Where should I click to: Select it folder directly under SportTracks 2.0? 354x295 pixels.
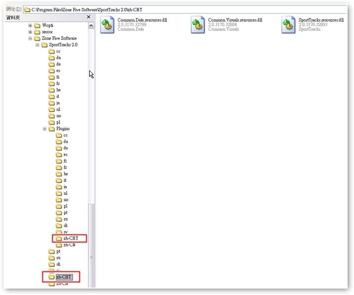click(54, 96)
